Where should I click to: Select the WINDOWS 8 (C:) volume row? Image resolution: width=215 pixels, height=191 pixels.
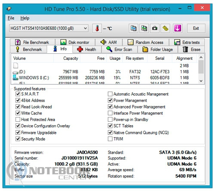coord(104,78)
